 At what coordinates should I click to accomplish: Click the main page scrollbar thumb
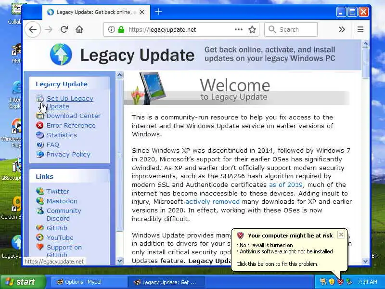point(365,63)
